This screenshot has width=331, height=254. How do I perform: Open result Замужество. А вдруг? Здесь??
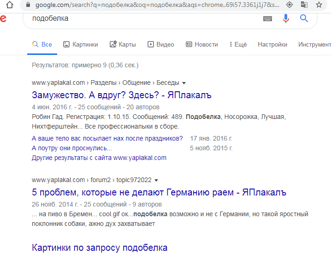pyautogui.click(x=121, y=95)
